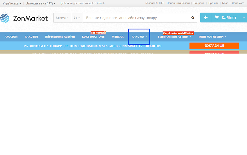
Task: Click Поповнити баланс link
Action: pyautogui.click(x=179, y=3)
